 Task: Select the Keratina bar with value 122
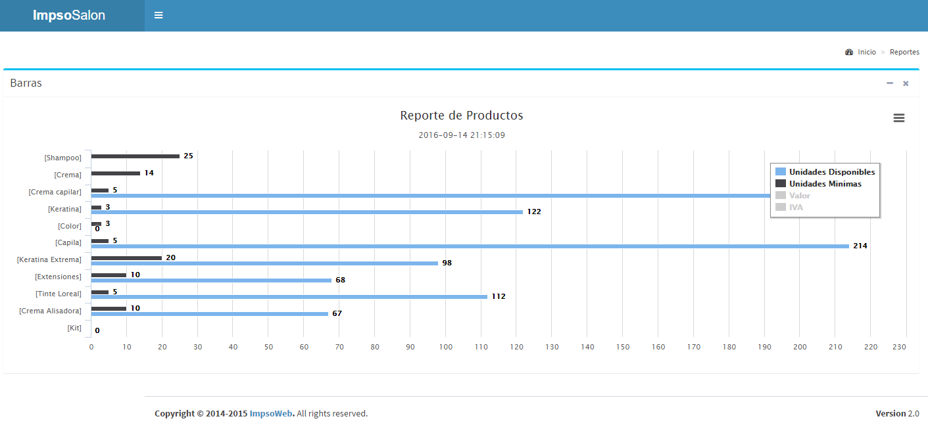coord(306,212)
